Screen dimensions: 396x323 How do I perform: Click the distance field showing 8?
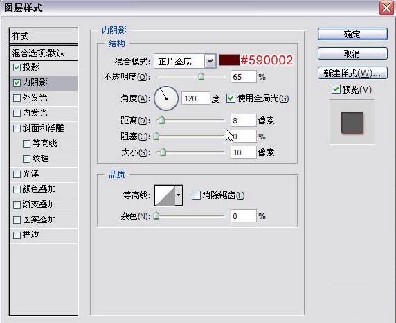244,121
